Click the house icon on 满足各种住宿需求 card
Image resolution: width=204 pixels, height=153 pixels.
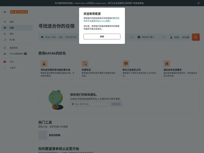click(167, 63)
